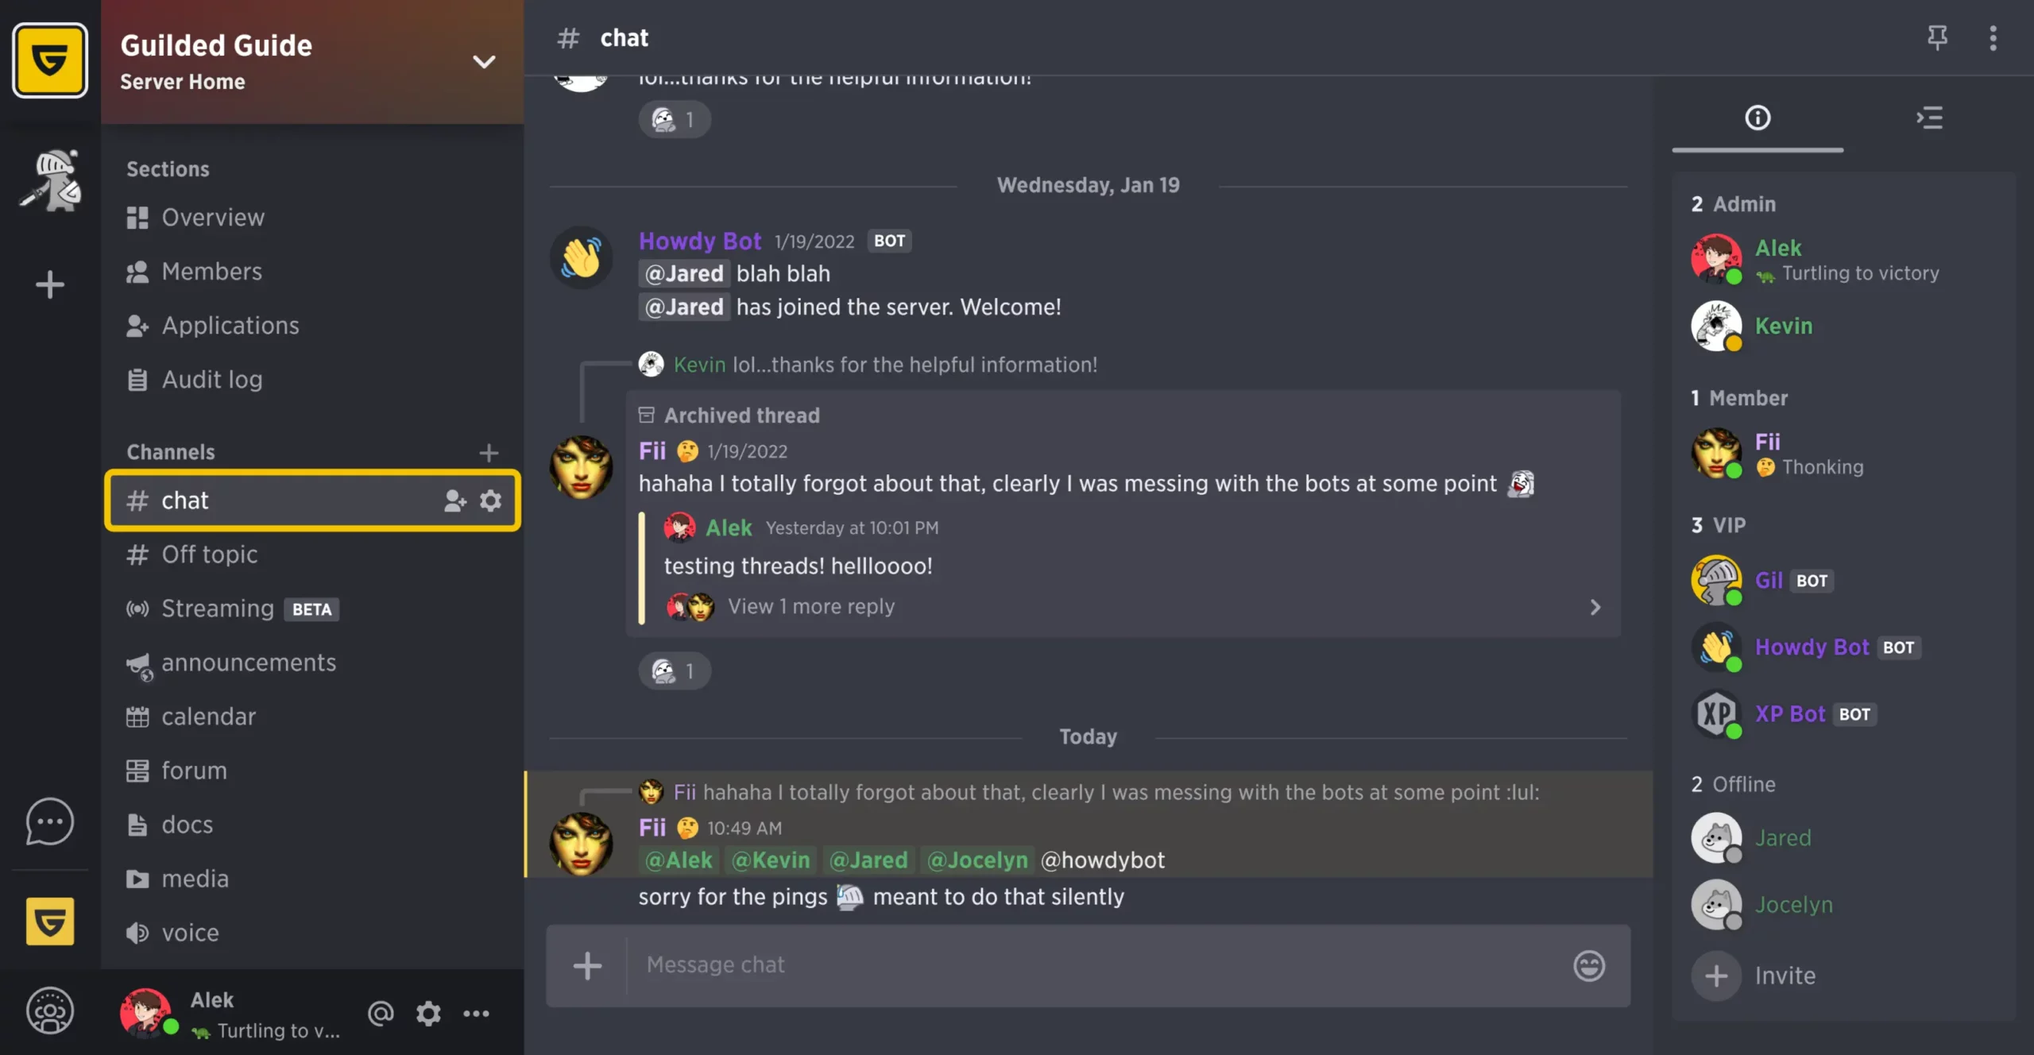This screenshot has width=2034, height=1055.
Task: Open pinned messages with the pin icon
Action: tap(1937, 37)
